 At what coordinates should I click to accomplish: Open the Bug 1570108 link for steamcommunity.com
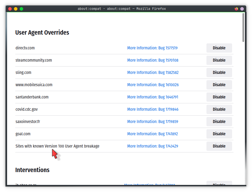[152, 60]
